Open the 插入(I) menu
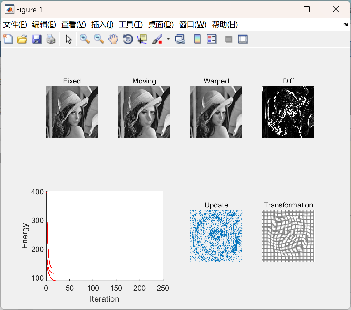Image resolution: width=351 pixels, height=310 pixels. click(102, 25)
